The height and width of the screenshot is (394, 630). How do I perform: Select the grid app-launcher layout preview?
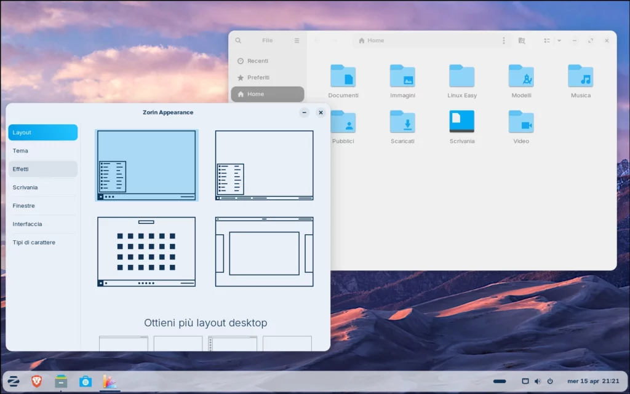coord(146,251)
